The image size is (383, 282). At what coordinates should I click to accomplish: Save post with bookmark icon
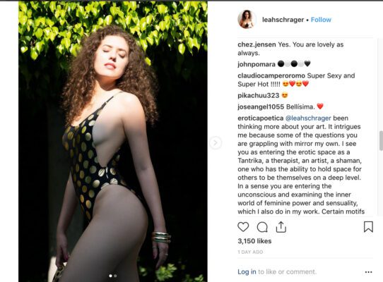pos(368,227)
